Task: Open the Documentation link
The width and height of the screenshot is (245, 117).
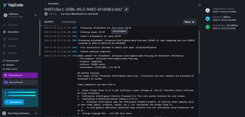Action: 12,60
